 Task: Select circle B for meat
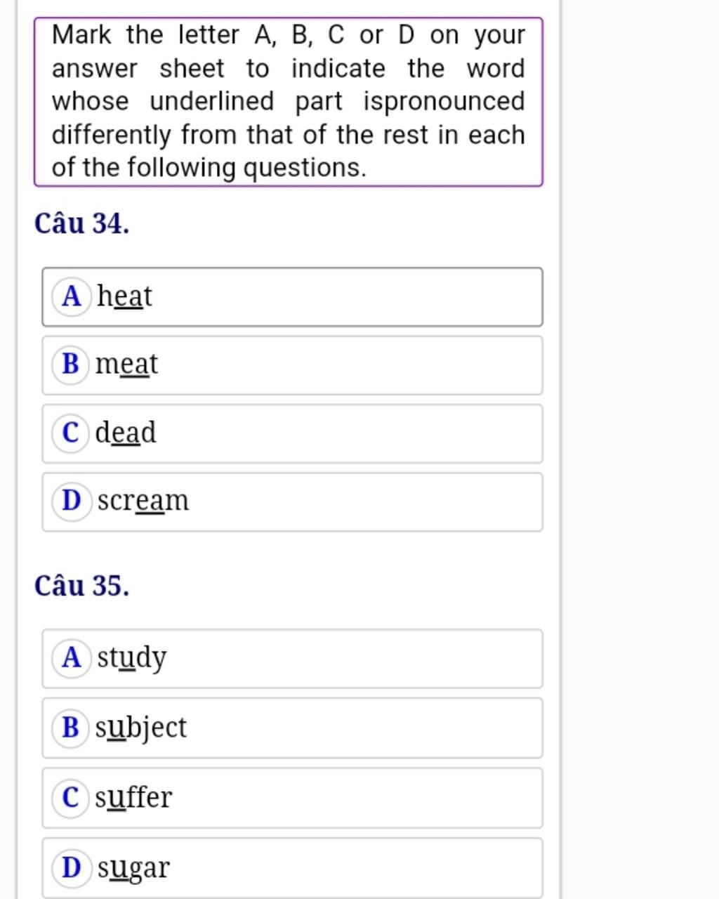71,365
